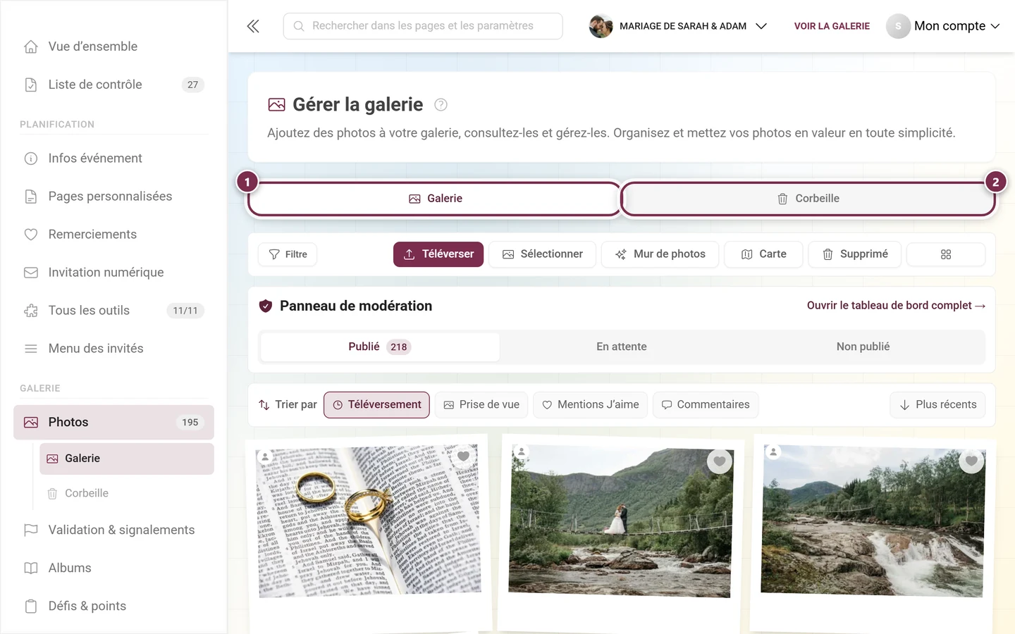The width and height of the screenshot is (1015, 634).
Task: Expand the Mariage de Sarah & Adam dropdown
Action: click(678, 26)
